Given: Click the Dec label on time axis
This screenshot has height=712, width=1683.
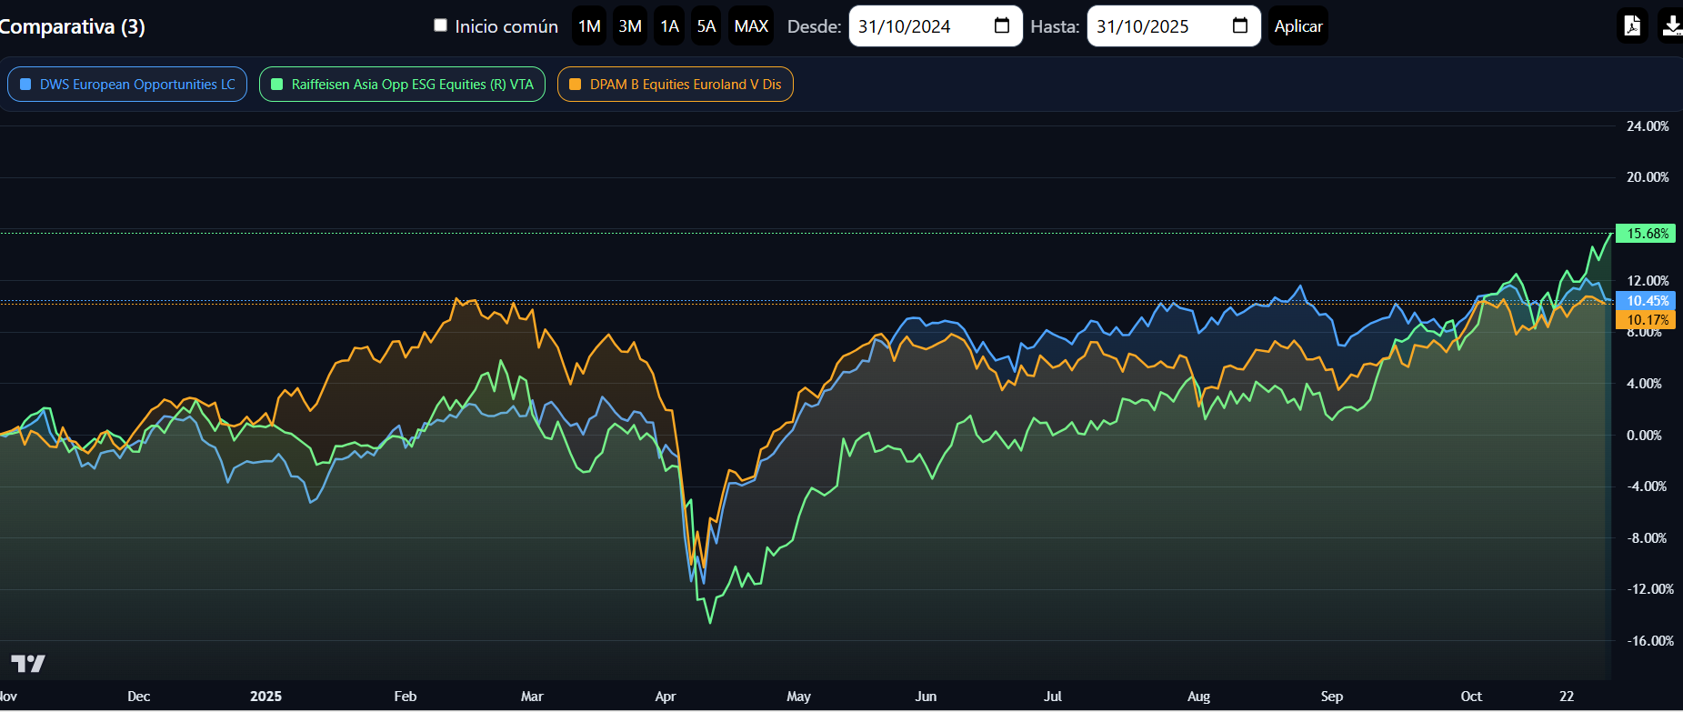Looking at the screenshot, I should coord(139,697).
